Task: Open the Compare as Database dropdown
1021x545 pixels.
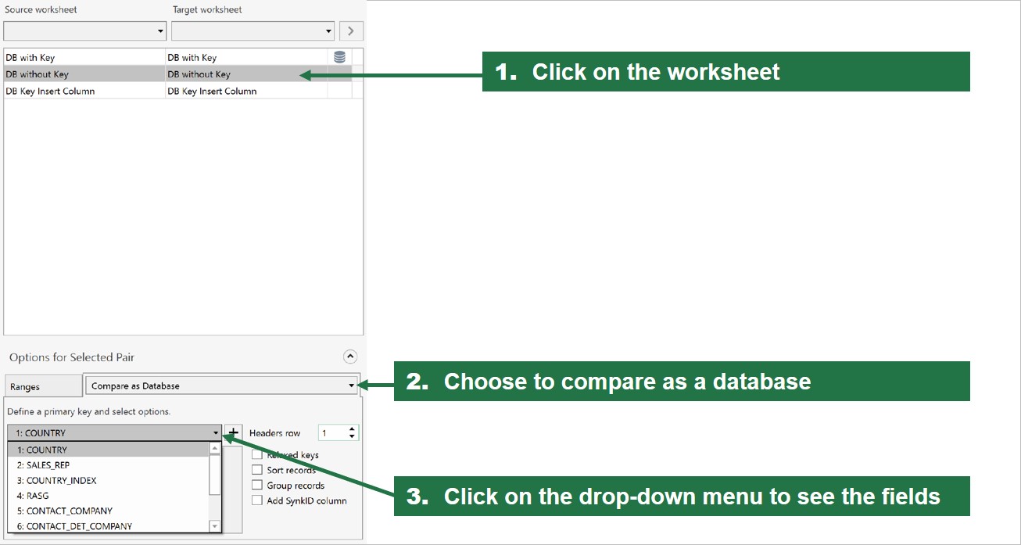Action: [x=221, y=385]
